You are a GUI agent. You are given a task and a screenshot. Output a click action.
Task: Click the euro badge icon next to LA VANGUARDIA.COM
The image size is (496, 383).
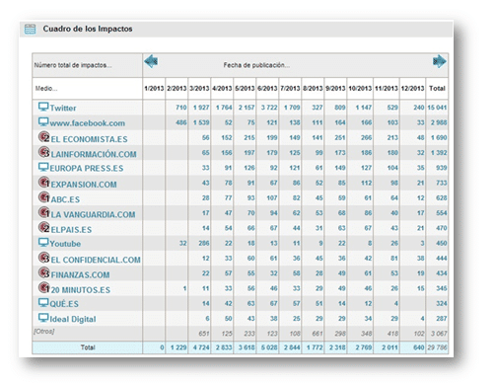tap(43, 212)
